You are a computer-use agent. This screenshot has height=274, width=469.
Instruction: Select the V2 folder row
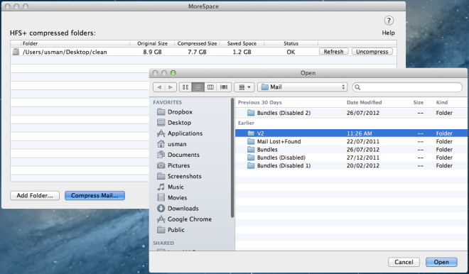tap(351, 133)
